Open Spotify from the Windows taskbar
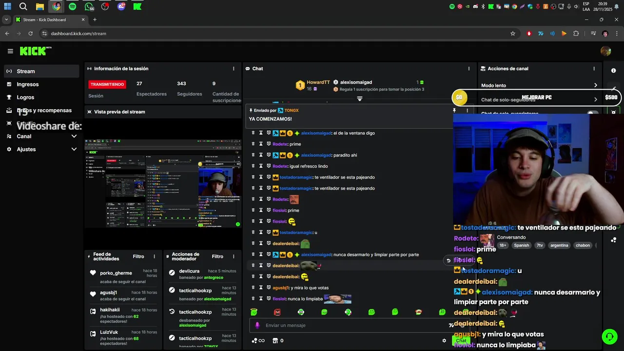This screenshot has width=624, height=351. tap(73, 6)
